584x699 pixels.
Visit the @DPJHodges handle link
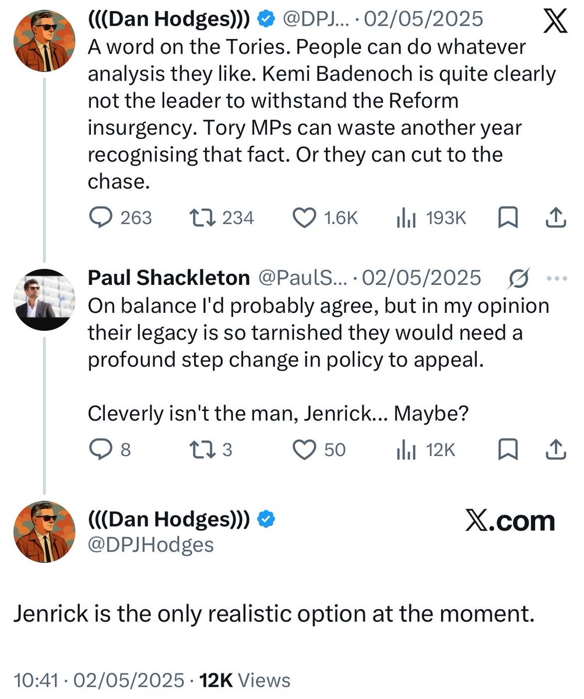tap(150, 544)
